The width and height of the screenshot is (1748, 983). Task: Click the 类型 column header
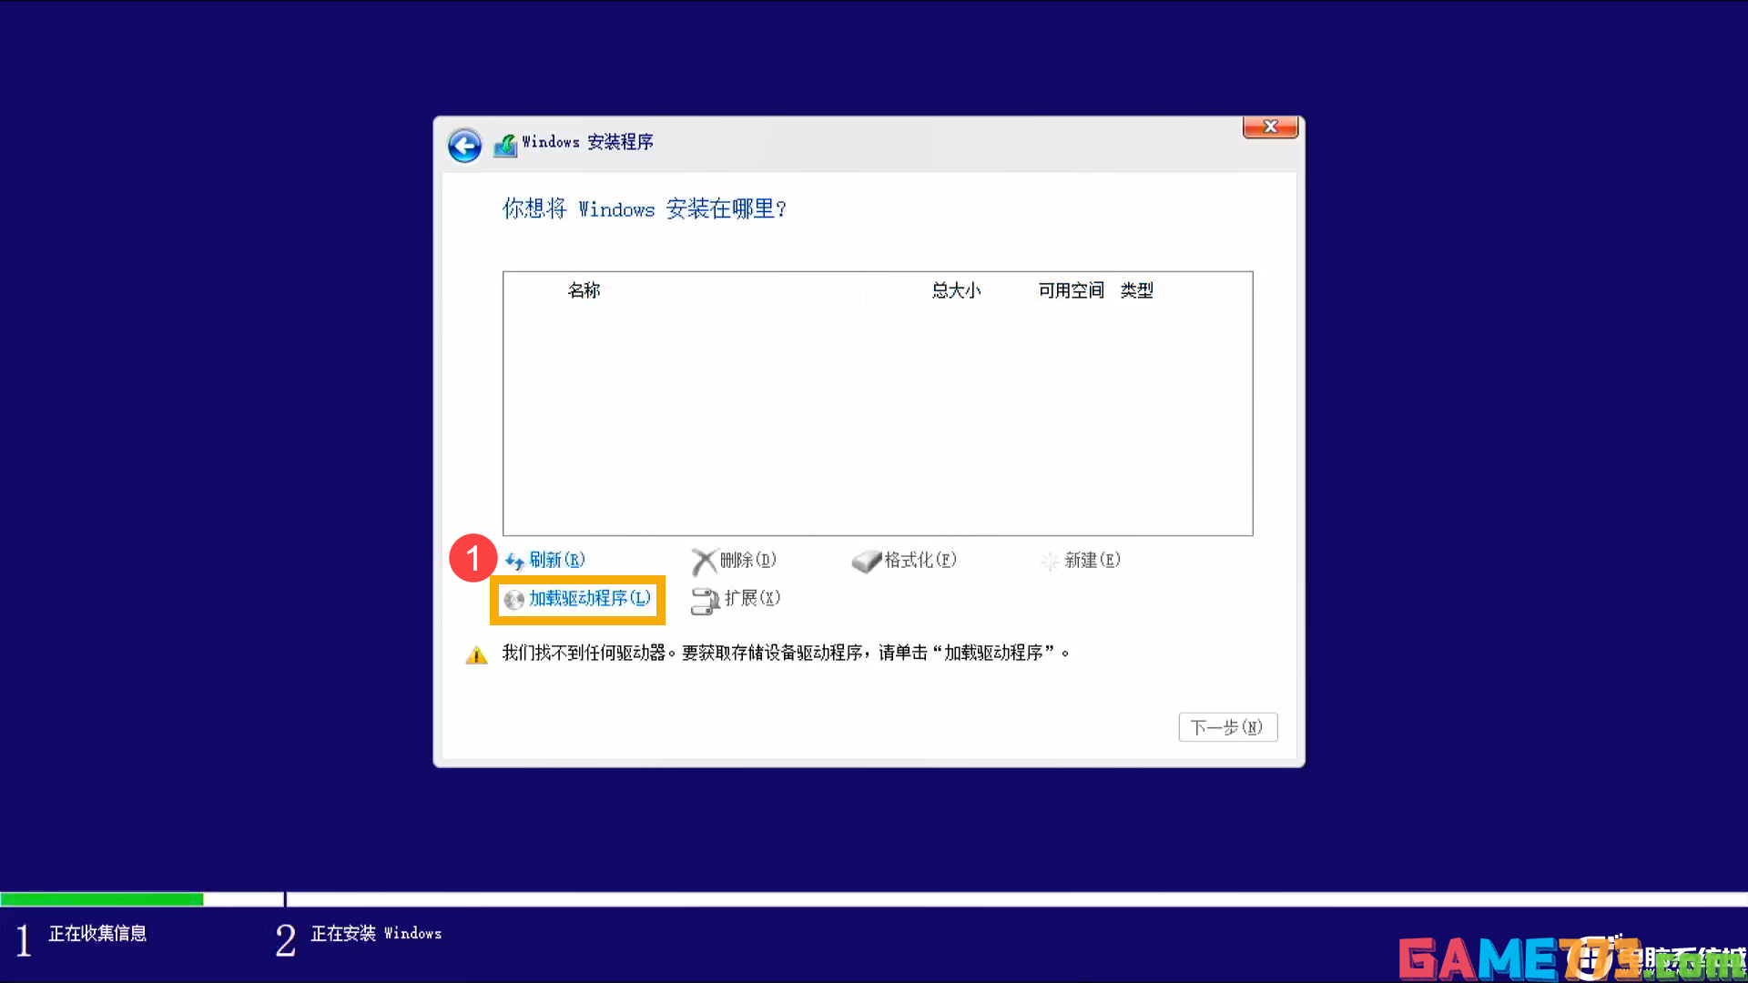coord(1136,290)
